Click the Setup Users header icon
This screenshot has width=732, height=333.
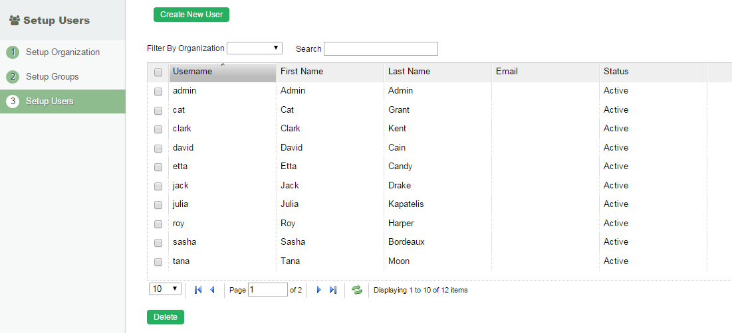(14, 21)
